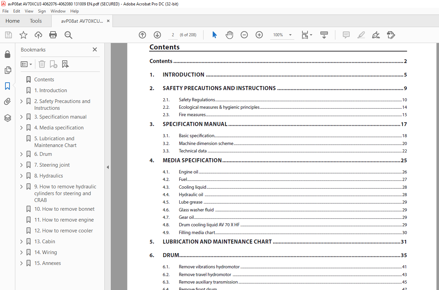Open fit page options icon
The image size is (439, 290).
pyautogui.click(x=307, y=35)
